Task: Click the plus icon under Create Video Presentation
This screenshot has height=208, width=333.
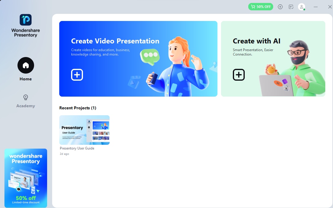Action: (77, 75)
